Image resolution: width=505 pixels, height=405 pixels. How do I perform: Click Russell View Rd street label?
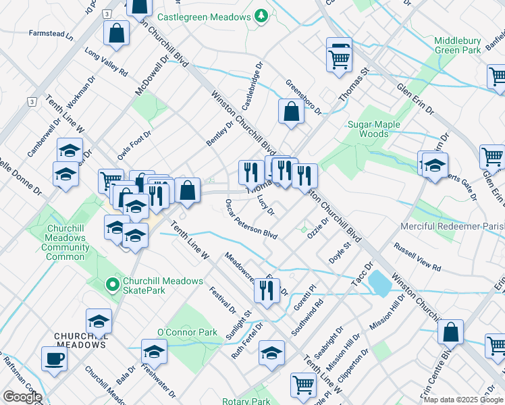click(x=417, y=257)
